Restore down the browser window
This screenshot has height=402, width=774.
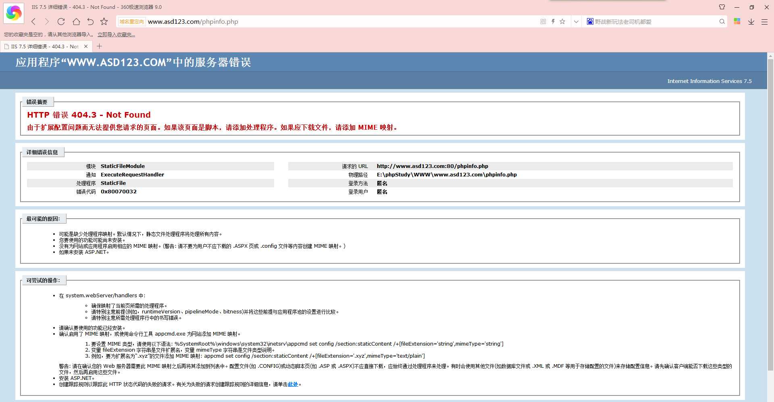pyautogui.click(x=752, y=7)
